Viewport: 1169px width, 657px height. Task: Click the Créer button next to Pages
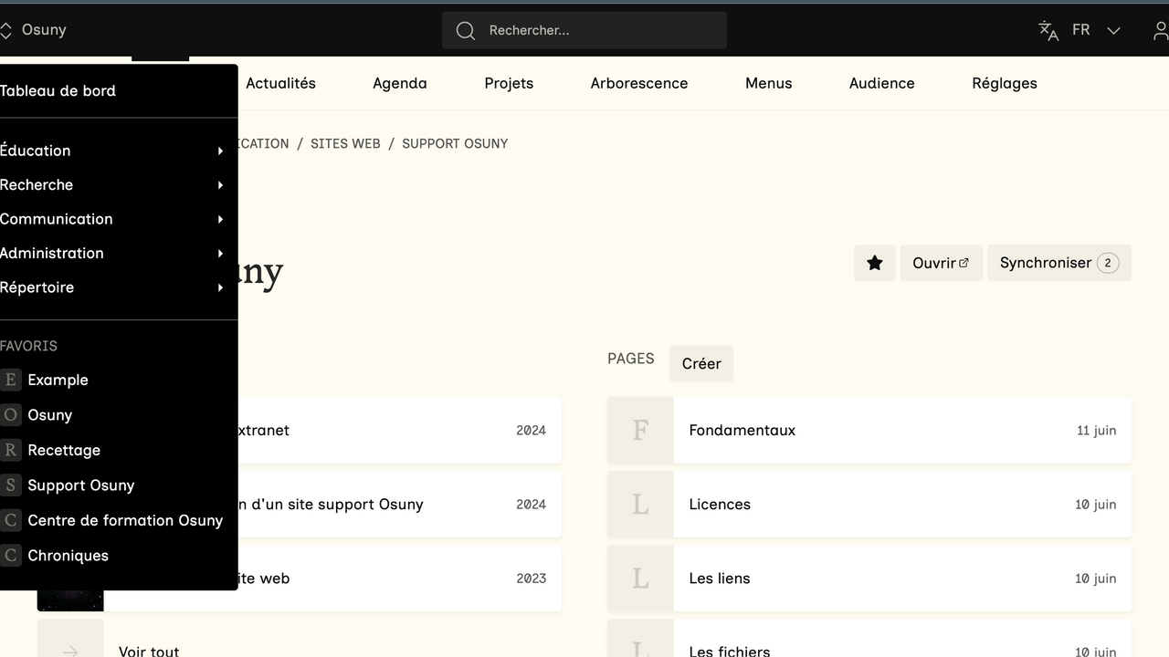click(x=700, y=363)
